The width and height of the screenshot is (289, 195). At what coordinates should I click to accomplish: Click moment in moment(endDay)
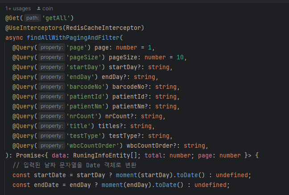(112, 185)
